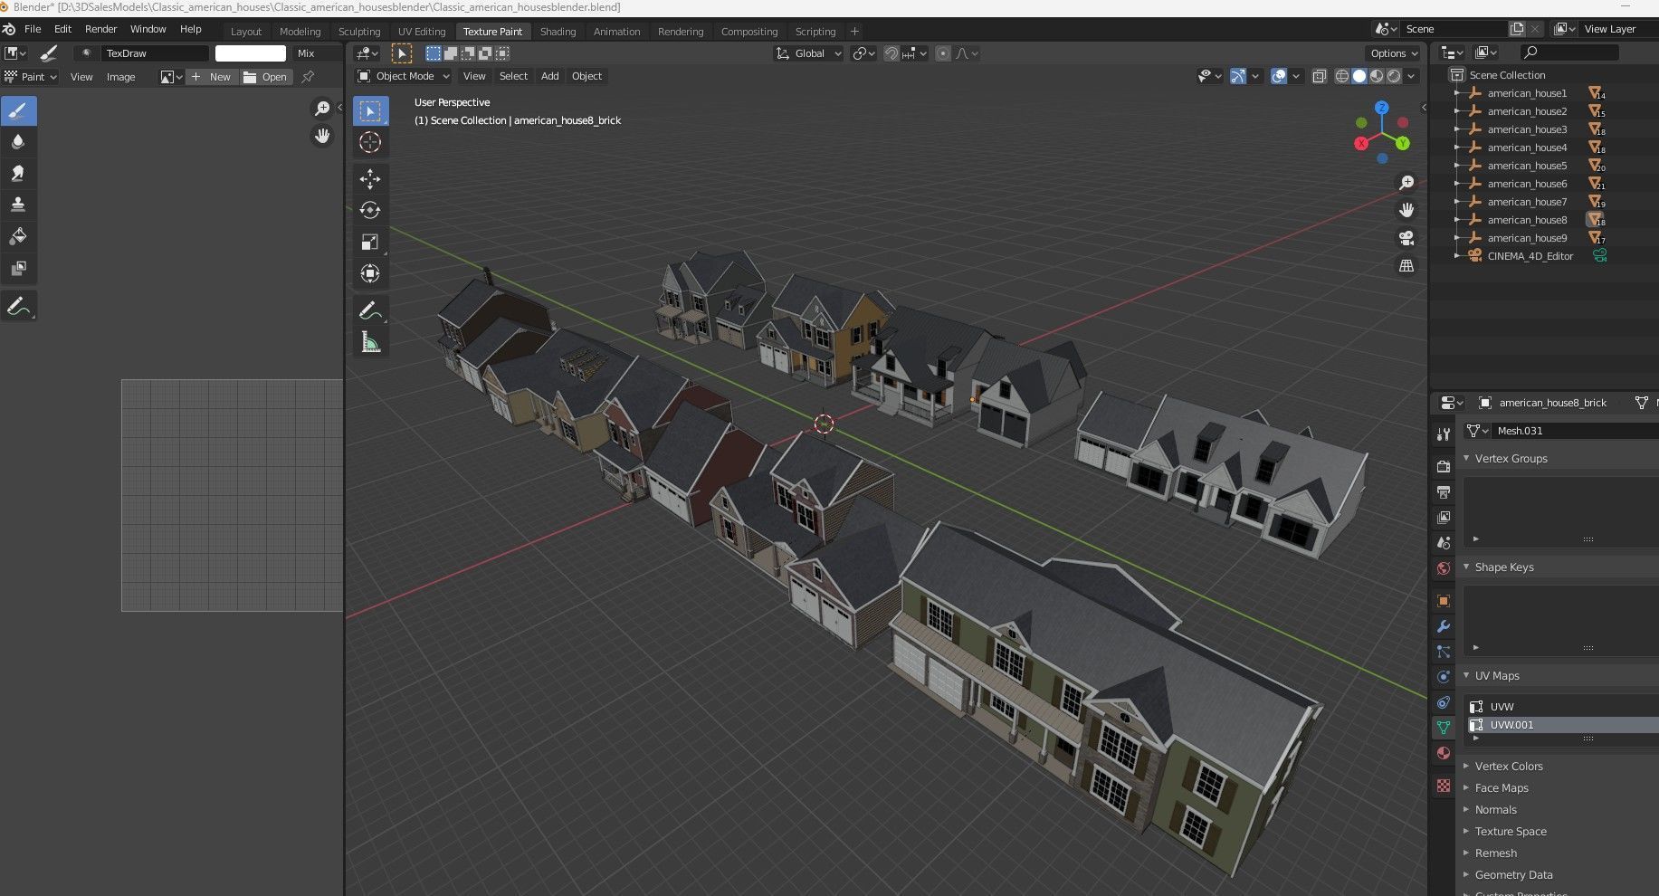Select the Draw brush tool
Image resolution: width=1659 pixels, height=896 pixels.
pyautogui.click(x=18, y=111)
